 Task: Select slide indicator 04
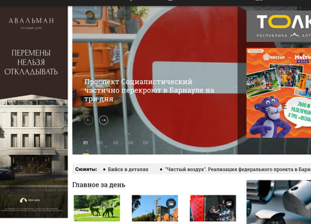[x=130, y=142]
